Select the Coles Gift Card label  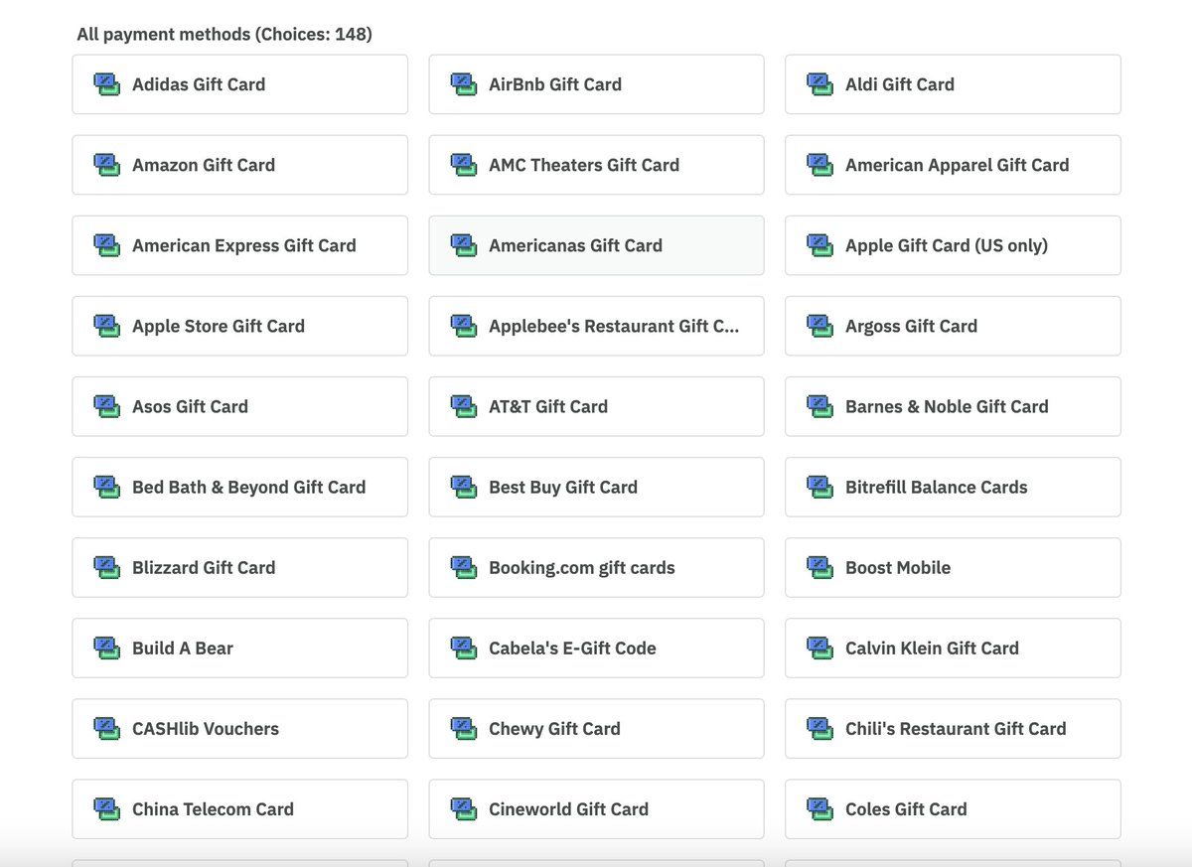(906, 808)
